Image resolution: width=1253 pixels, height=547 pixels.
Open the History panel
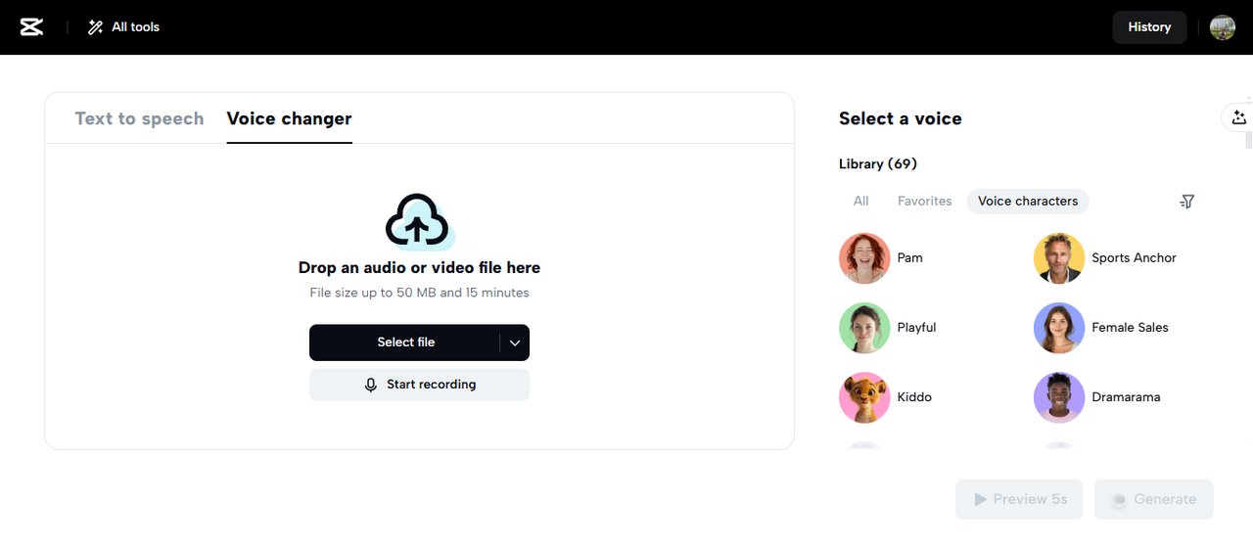pyautogui.click(x=1148, y=27)
